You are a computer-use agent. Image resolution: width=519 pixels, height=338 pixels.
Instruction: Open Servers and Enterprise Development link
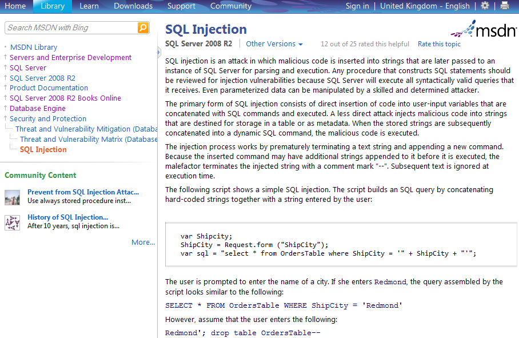coord(70,58)
